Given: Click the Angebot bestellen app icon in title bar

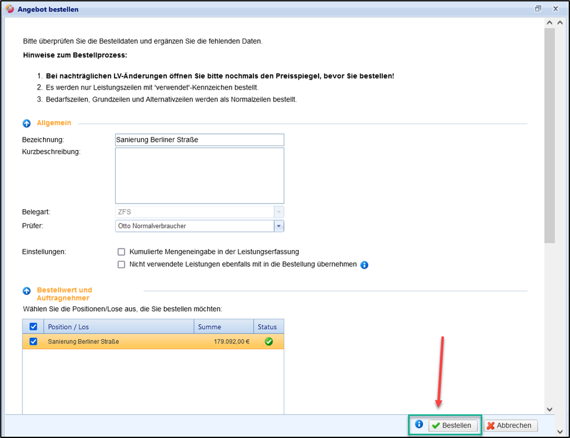Looking at the screenshot, I should [x=9, y=9].
